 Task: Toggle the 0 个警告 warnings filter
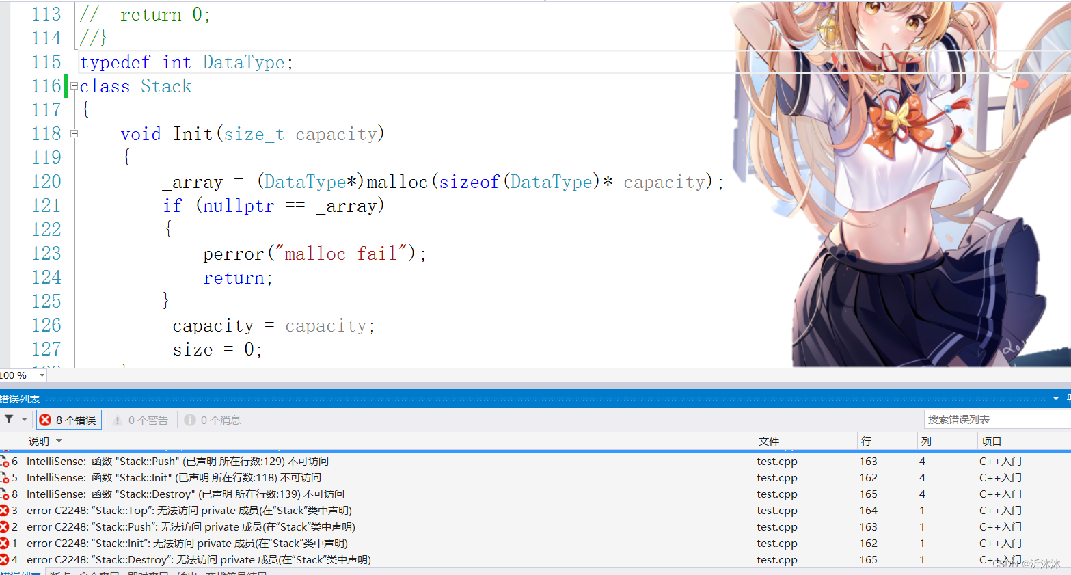point(140,419)
